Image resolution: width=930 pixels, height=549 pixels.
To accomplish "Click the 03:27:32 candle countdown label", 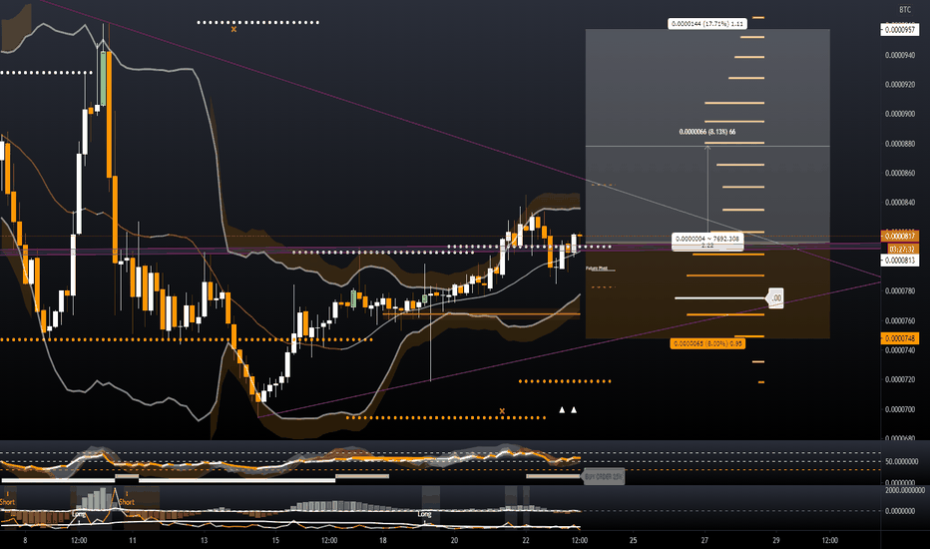I will pyautogui.click(x=900, y=249).
